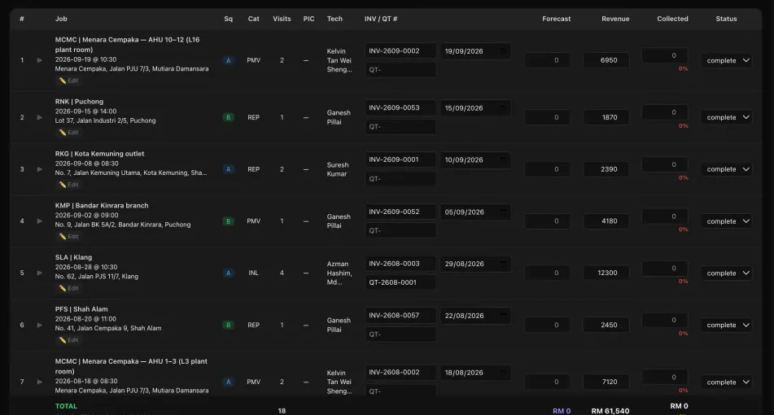
Task: Click the B squad badge in the RNK Puchong row
Action: click(x=228, y=117)
